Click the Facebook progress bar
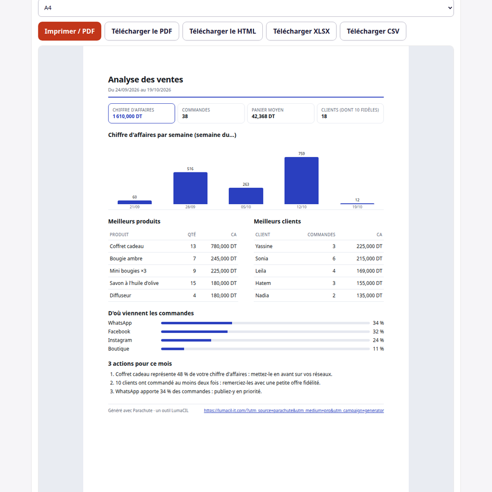Image resolution: width=492 pixels, height=492 pixels. coord(265,332)
